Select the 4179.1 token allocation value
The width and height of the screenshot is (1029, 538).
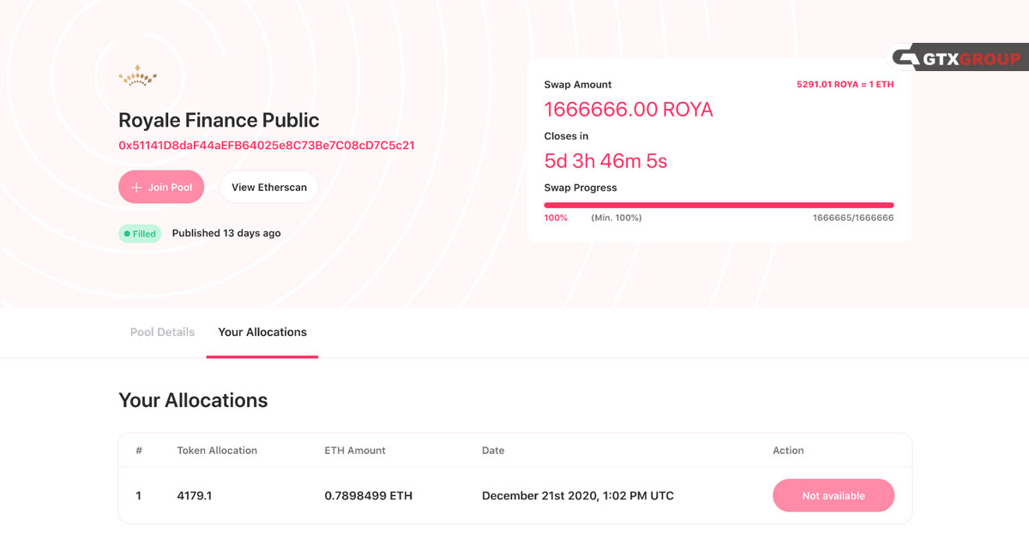(x=194, y=496)
